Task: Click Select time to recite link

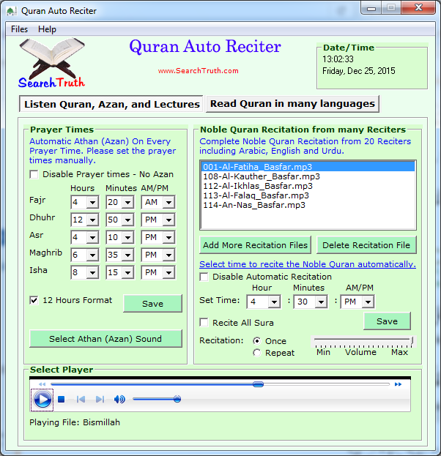Action: click(308, 264)
